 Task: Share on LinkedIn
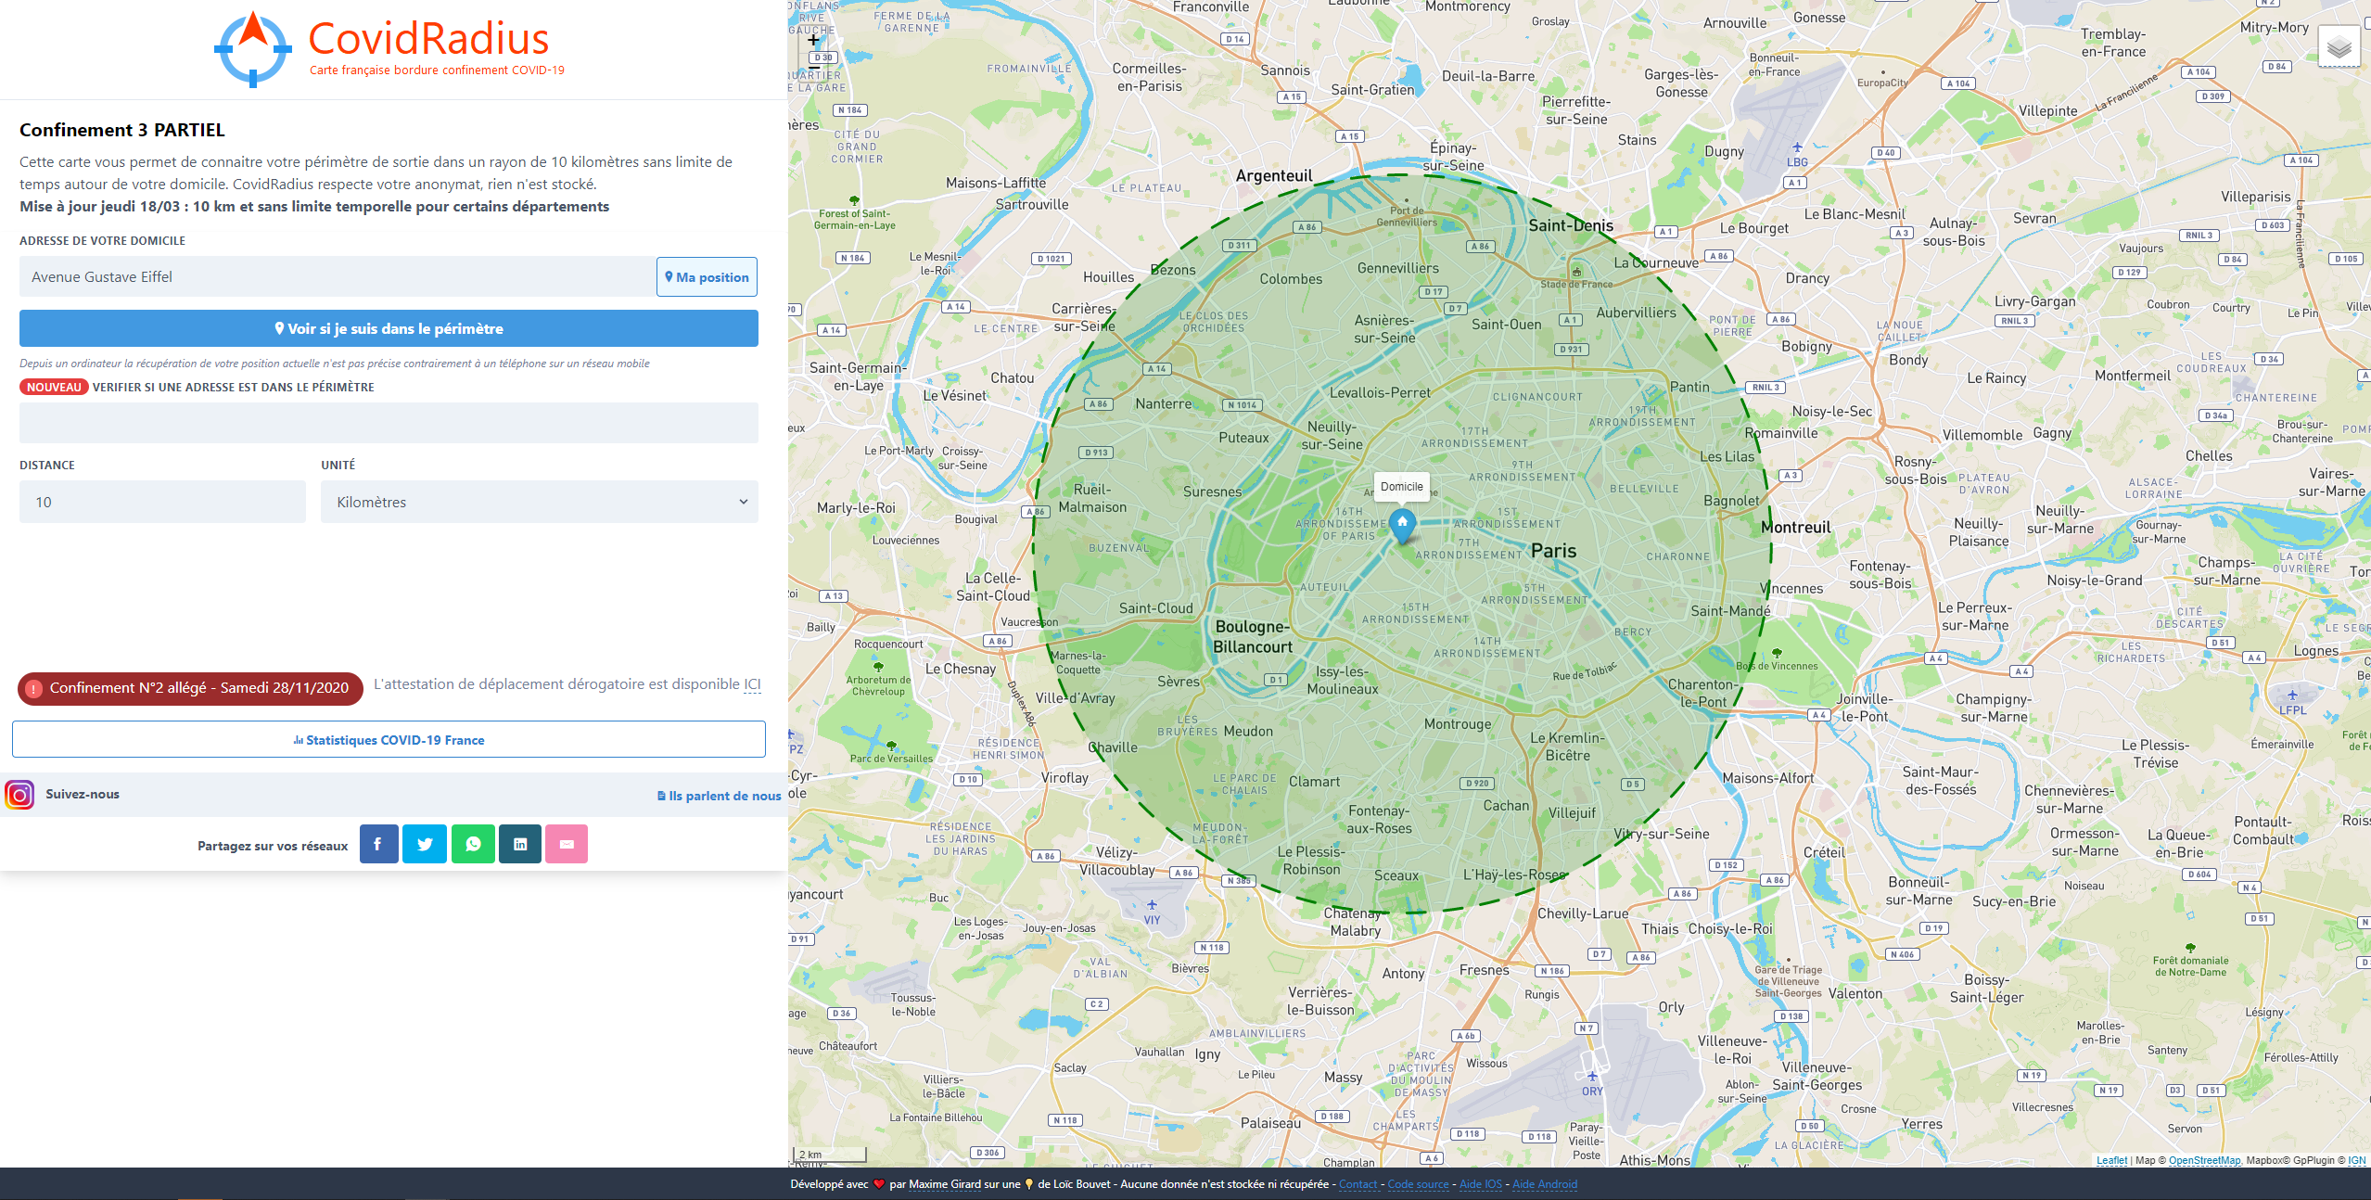pyautogui.click(x=520, y=844)
